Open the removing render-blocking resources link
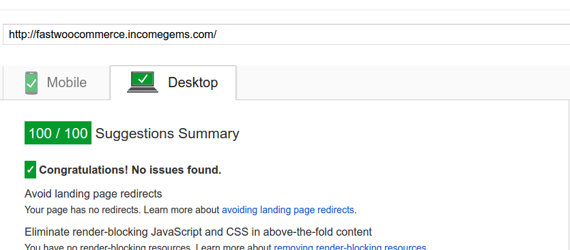The image size is (570, 250). 350,247
